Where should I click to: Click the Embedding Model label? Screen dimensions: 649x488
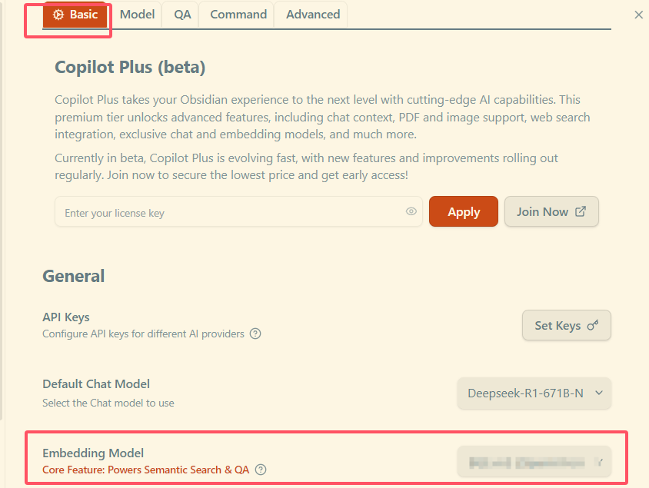click(x=93, y=453)
